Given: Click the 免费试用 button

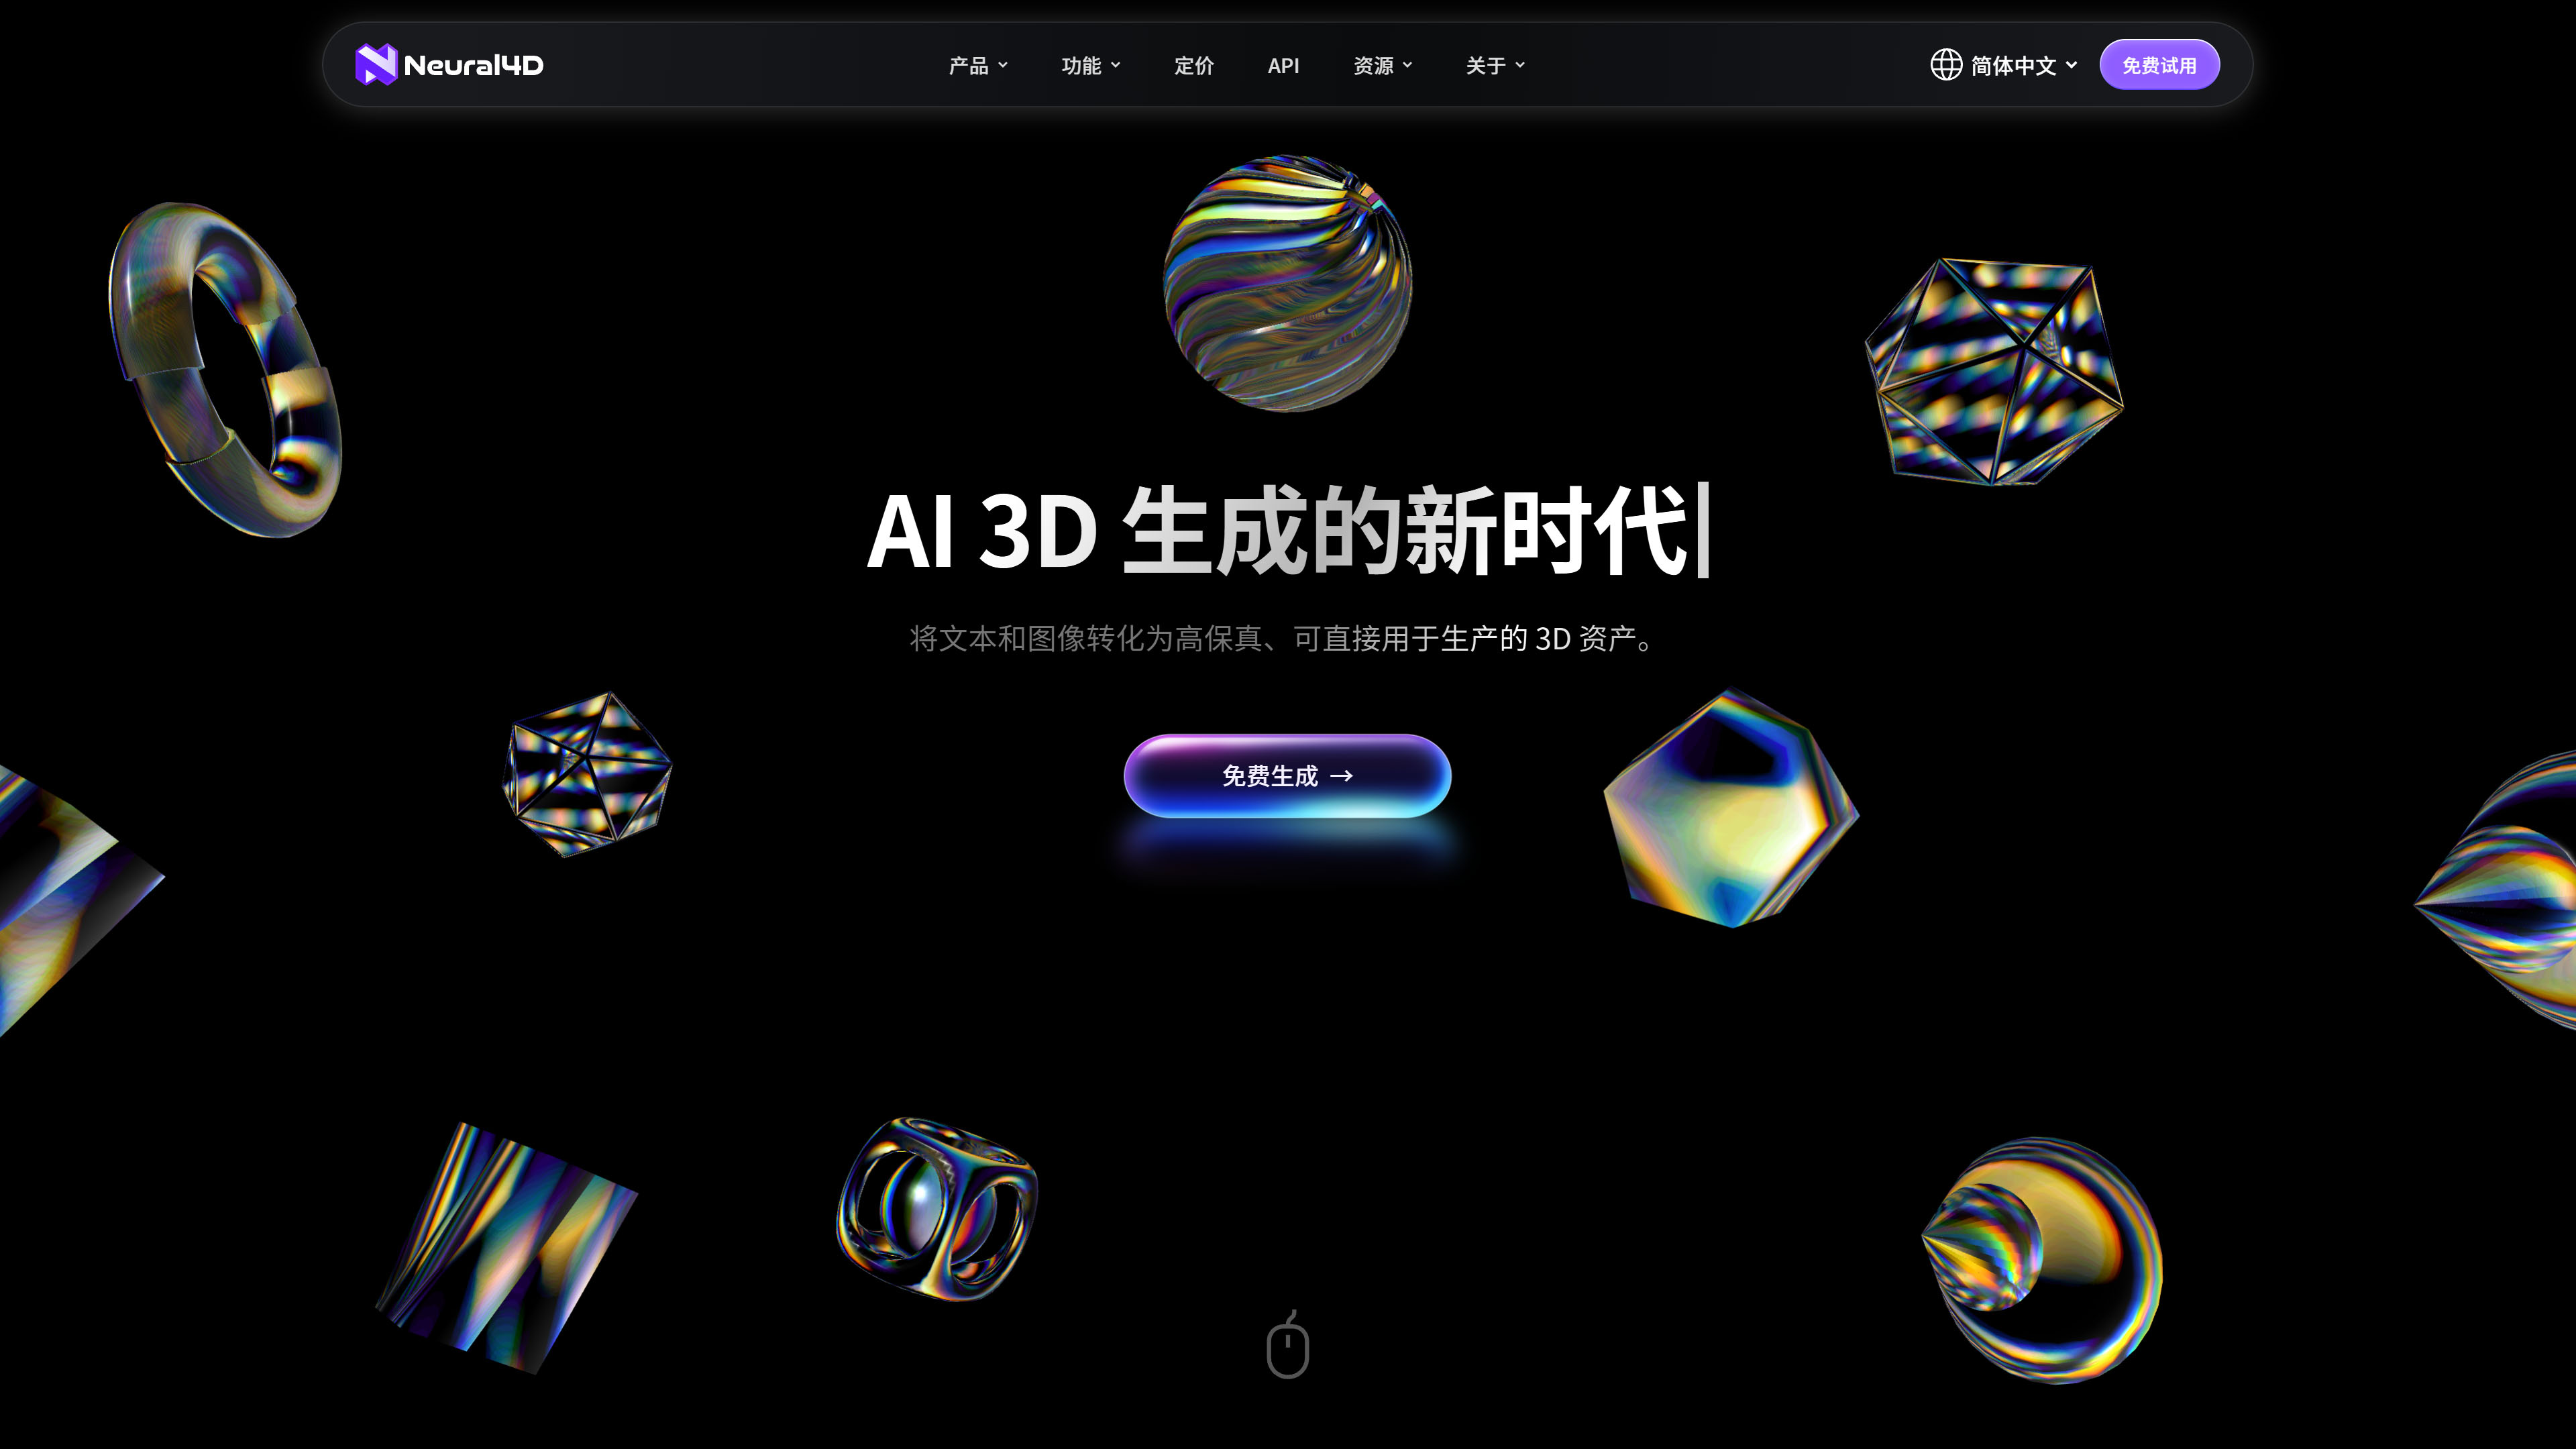Looking at the screenshot, I should tap(2159, 65).
